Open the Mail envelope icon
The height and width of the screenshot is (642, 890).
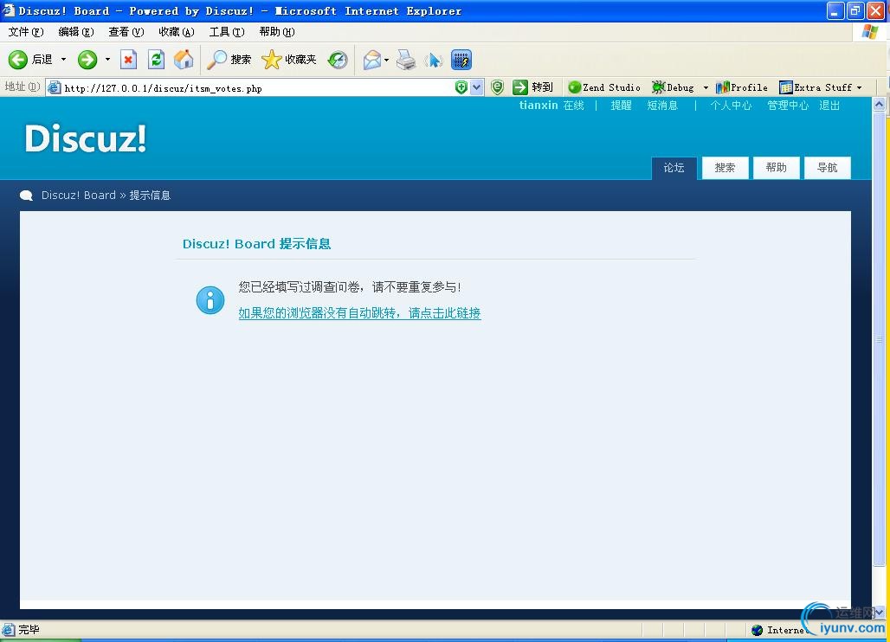point(371,60)
